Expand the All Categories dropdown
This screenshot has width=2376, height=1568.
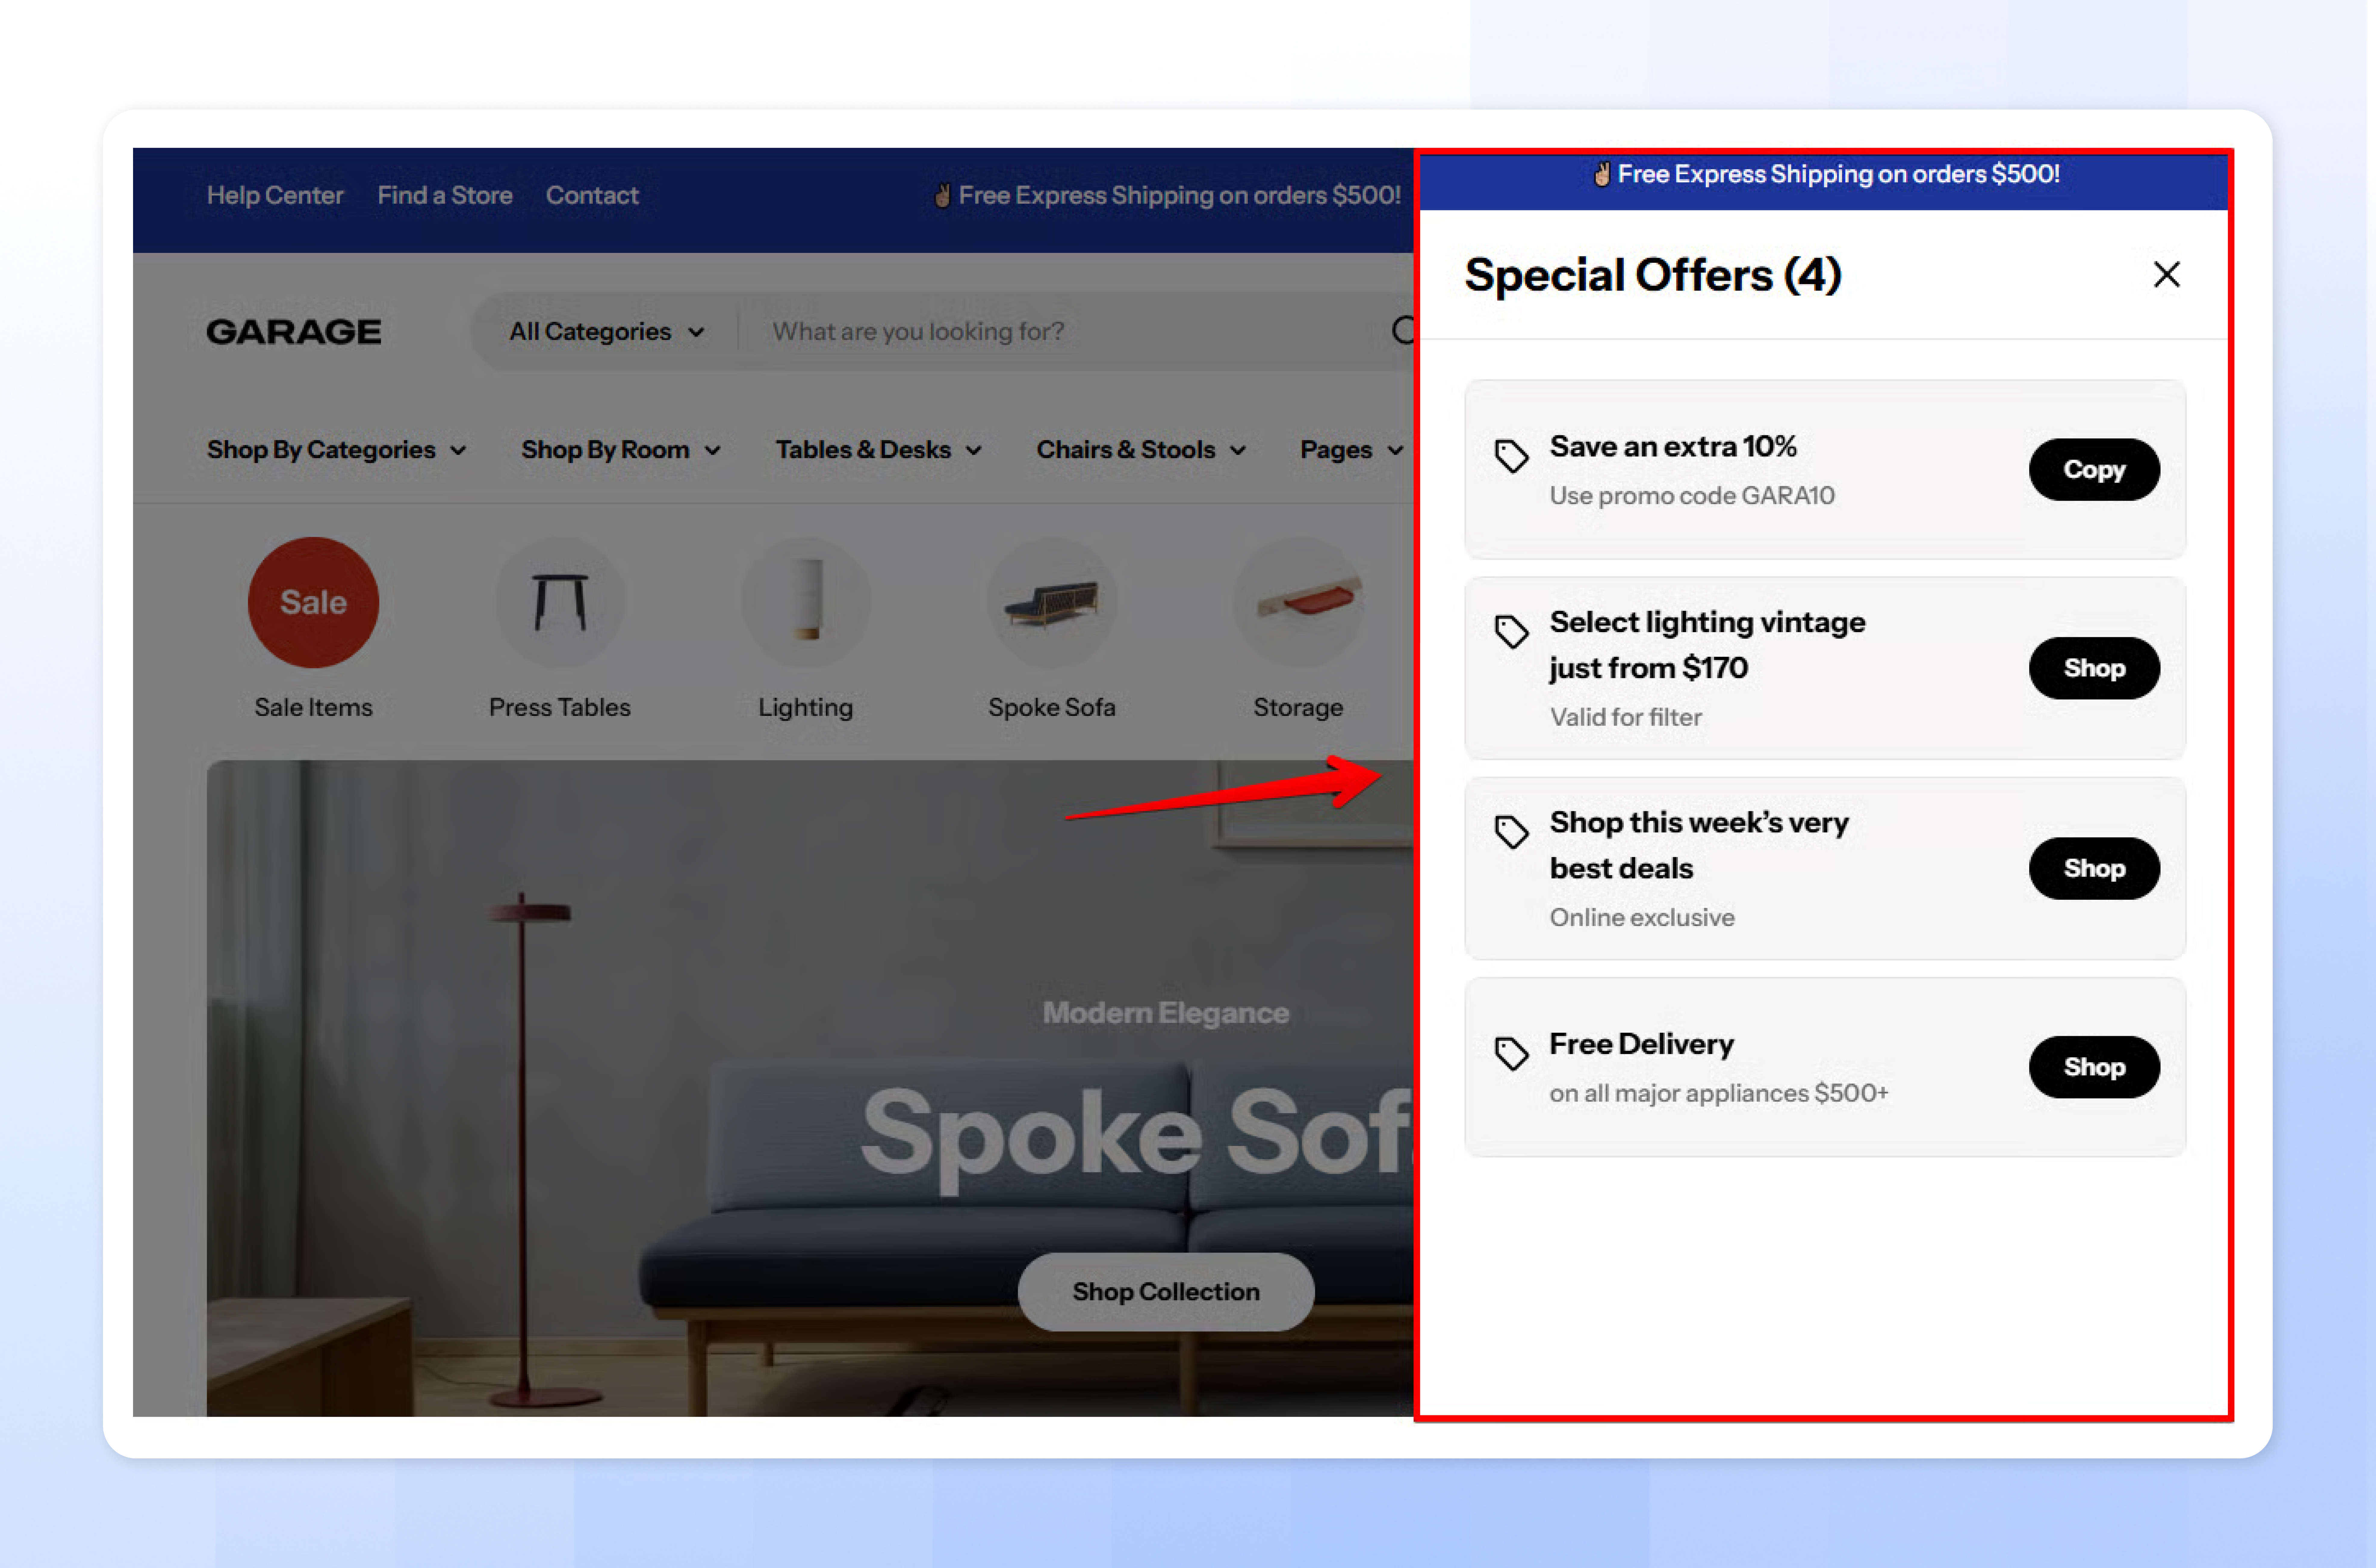(x=606, y=331)
